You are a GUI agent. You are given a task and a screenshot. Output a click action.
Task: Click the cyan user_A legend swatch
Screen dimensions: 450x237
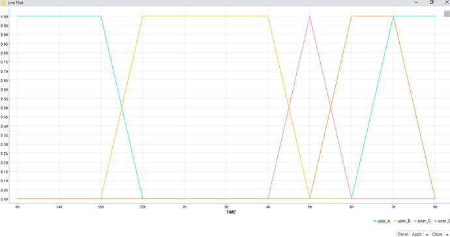375,221
